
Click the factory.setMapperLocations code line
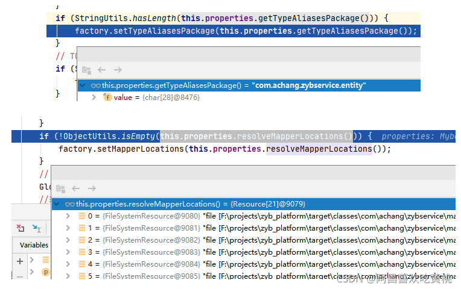coord(224,149)
